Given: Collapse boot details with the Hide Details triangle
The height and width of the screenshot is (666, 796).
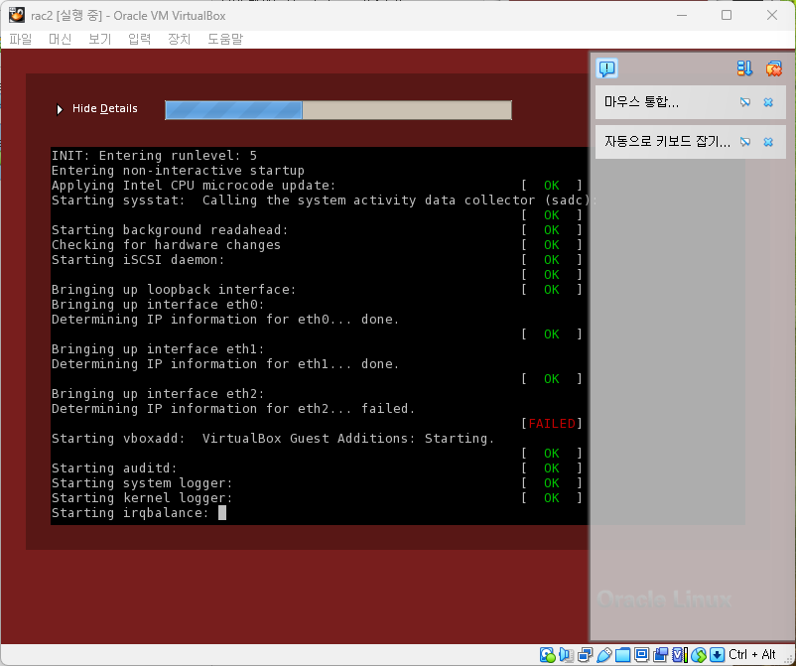Looking at the screenshot, I should [60, 109].
